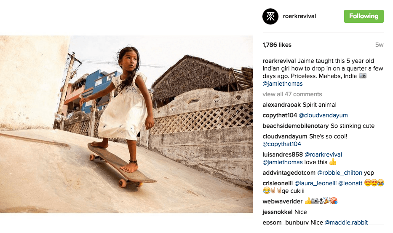Open roarkrevival username in the header
Screen dimensions: 393x233
pyautogui.click(x=300, y=16)
